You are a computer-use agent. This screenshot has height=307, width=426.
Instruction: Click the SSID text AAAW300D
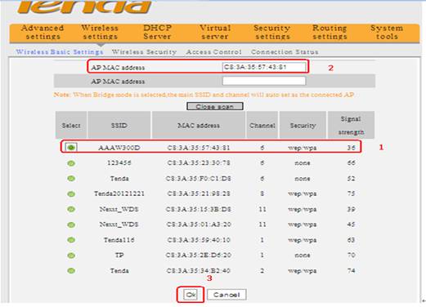point(119,148)
